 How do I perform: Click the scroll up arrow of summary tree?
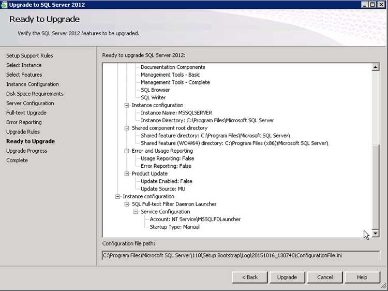376,67
